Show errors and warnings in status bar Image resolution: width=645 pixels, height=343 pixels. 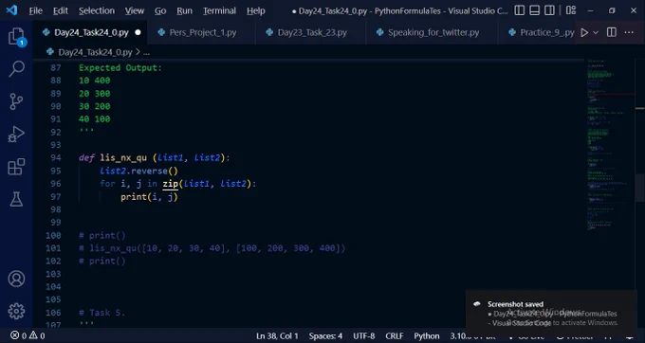click(28, 336)
